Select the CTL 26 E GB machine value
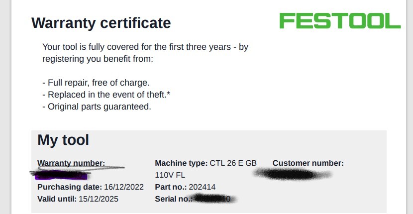Screen dimensions: 413x214 (x=233, y=163)
